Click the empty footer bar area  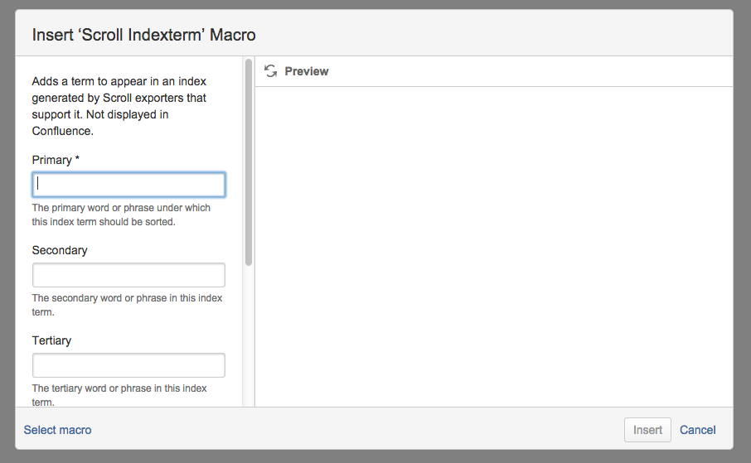[x=356, y=430]
